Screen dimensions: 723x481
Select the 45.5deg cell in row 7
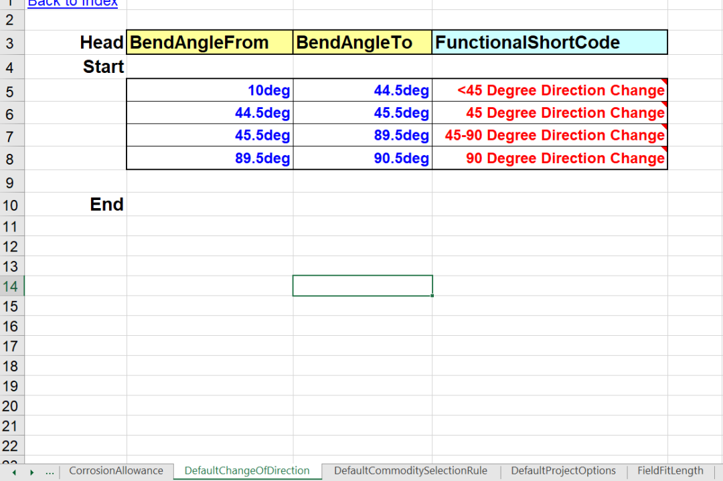pyautogui.click(x=210, y=135)
